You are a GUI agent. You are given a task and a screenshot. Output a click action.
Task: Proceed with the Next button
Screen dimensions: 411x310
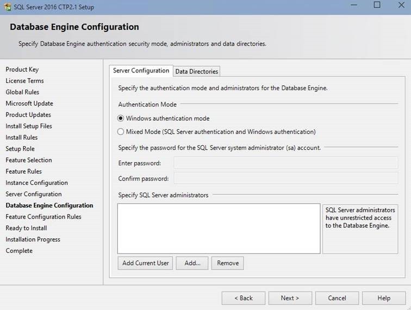coord(290,298)
